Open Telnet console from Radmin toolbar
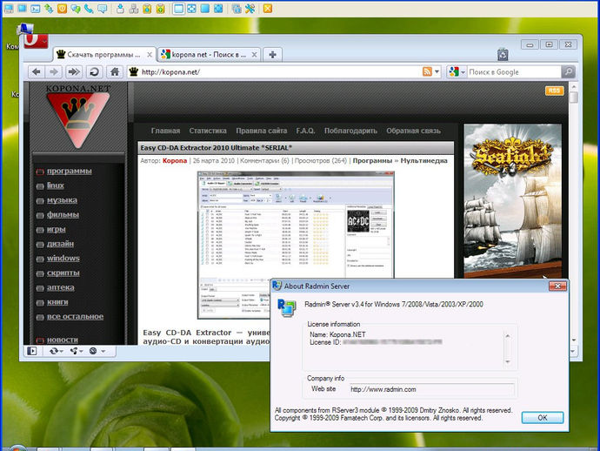Screen dimensions: 600x451 click(35, 9)
